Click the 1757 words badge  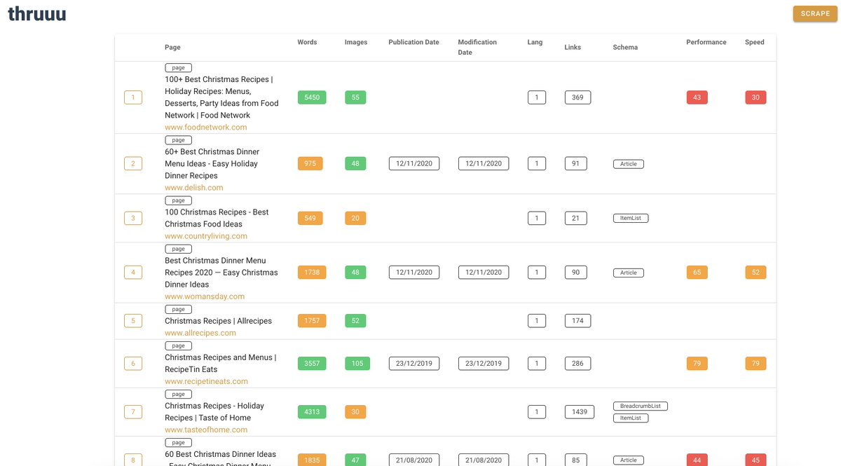(312, 321)
